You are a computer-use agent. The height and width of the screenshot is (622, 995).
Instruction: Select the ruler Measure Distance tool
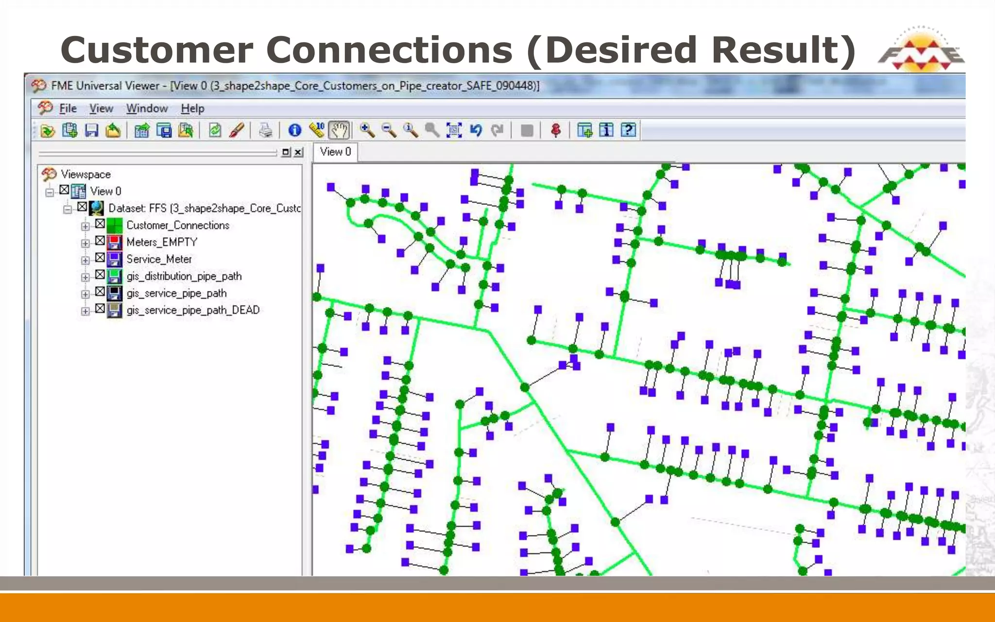[317, 130]
